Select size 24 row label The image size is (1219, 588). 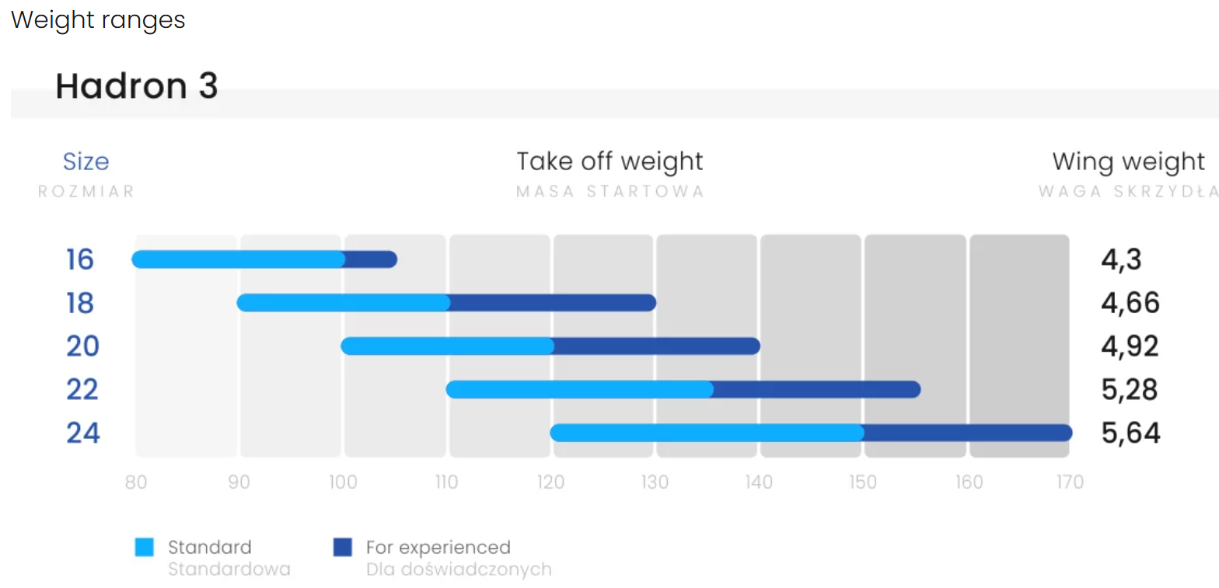82,433
